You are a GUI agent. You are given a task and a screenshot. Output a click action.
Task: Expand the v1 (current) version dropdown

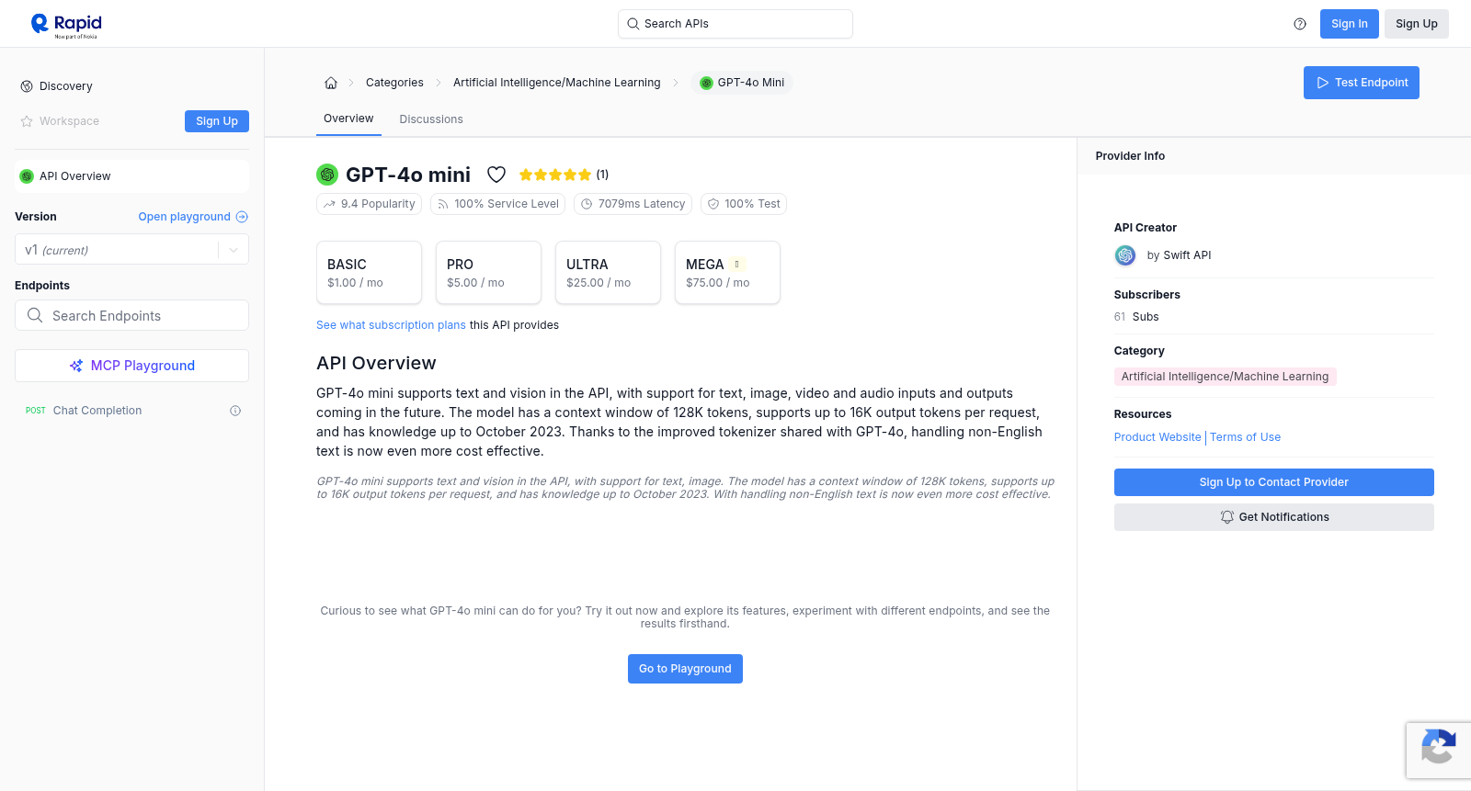click(131, 250)
